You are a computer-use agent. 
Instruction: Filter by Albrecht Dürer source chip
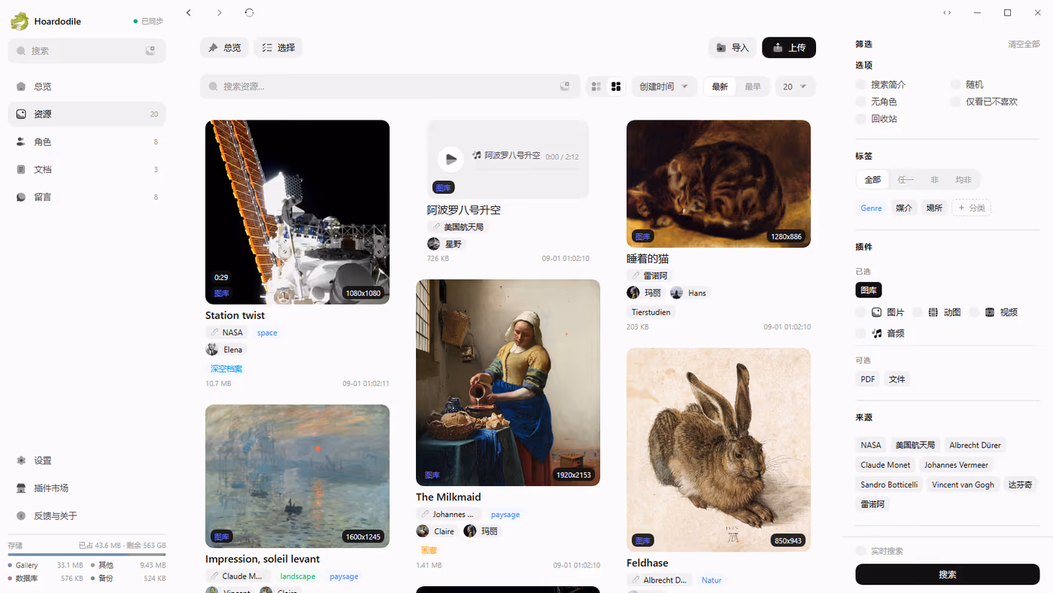(975, 445)
